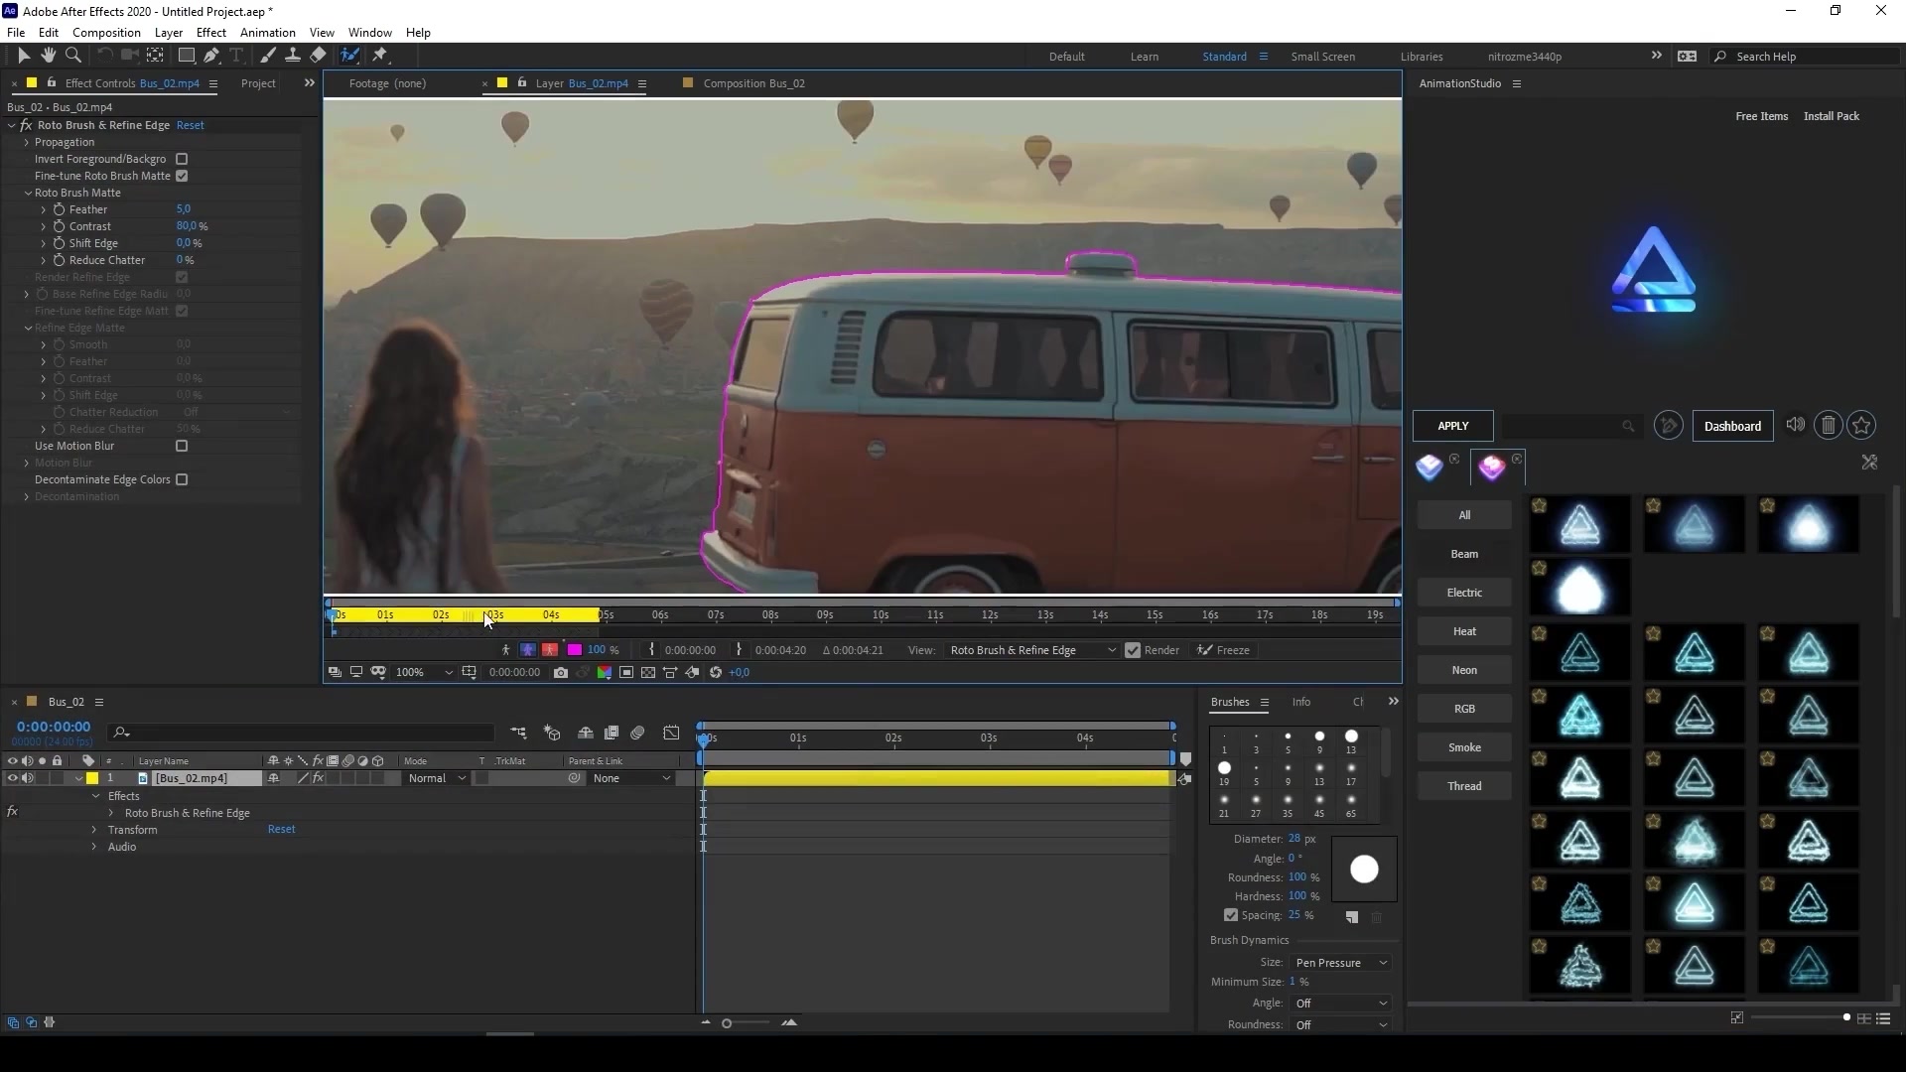Image resolution: width=1906 pixels, height=1072 pixels.
Task: Toggle Use Motion Blur checkbox
Action: [182, 445]
